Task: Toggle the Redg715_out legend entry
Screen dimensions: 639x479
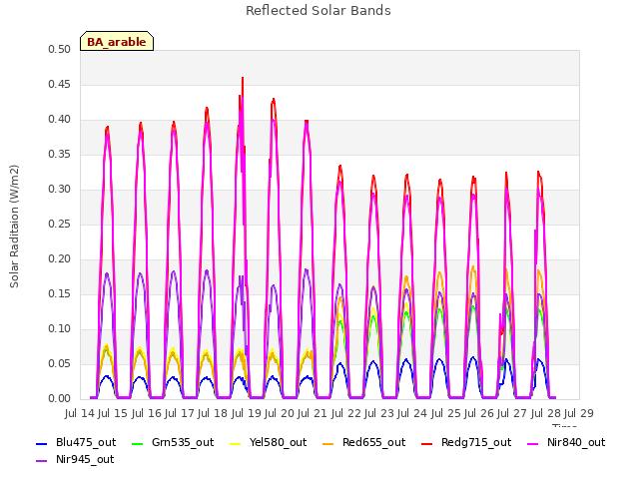Action: point(466,443)
